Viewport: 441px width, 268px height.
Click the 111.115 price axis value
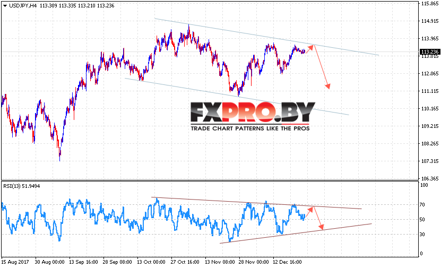tap(429, 91)
